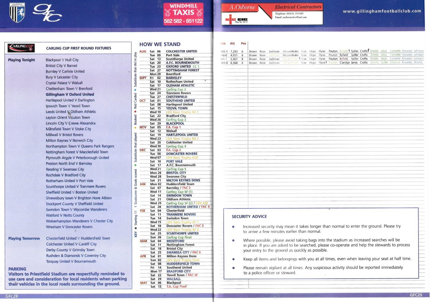The width and height of the screenshot is (430, 302).
Task: Select 'Carling Cup 2' on Wed 21 September
Action: [176, 89]
